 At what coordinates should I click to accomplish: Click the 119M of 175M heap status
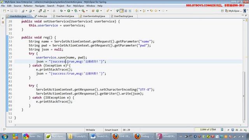[x=208, y=129]
